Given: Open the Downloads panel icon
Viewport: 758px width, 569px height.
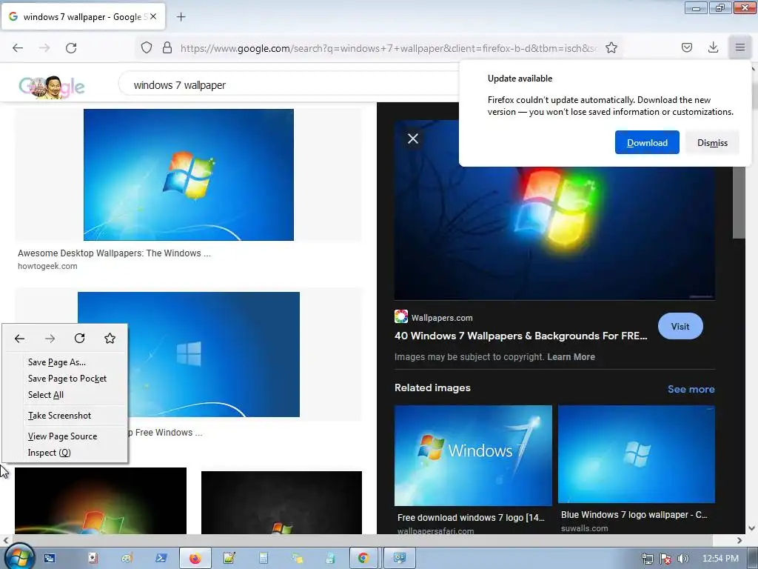Looking at the screenshot, I should click(x=713, y=47).
